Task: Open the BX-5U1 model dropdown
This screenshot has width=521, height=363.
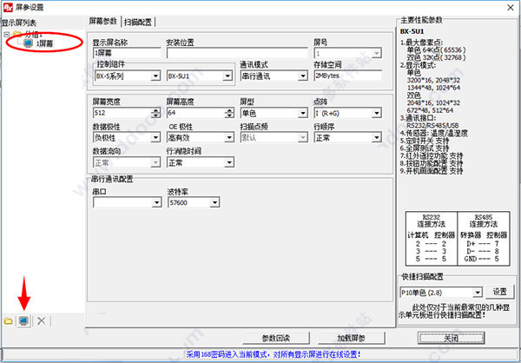Action: tap(228, 76)
